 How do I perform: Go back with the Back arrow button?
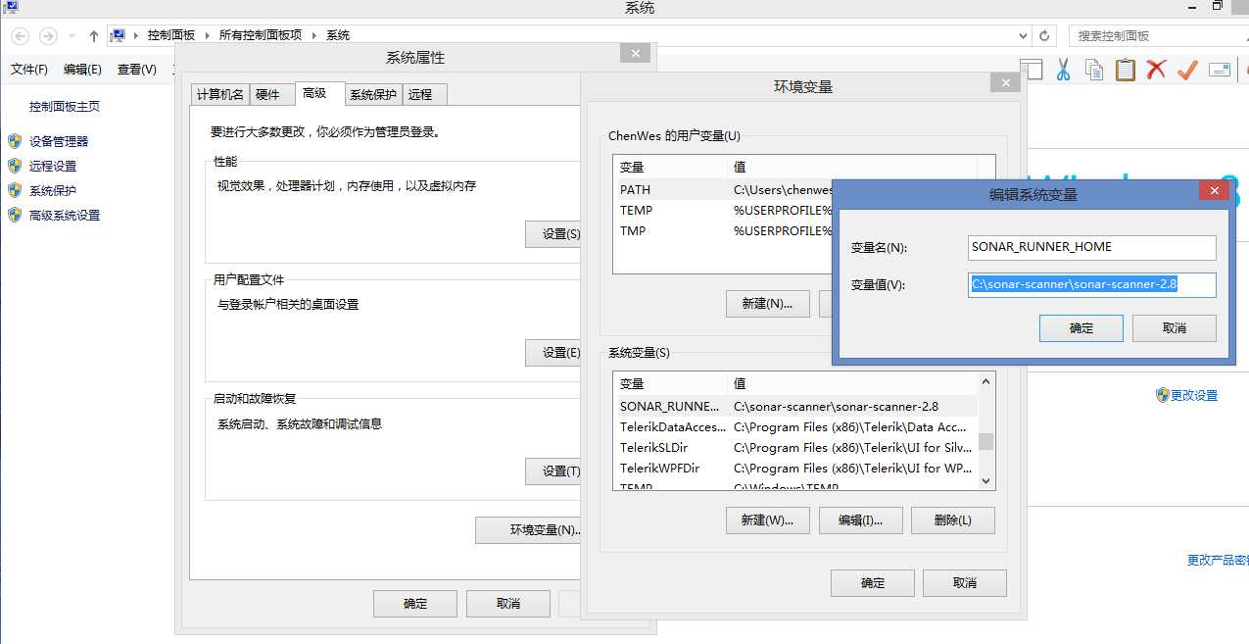tap(21, 35)
